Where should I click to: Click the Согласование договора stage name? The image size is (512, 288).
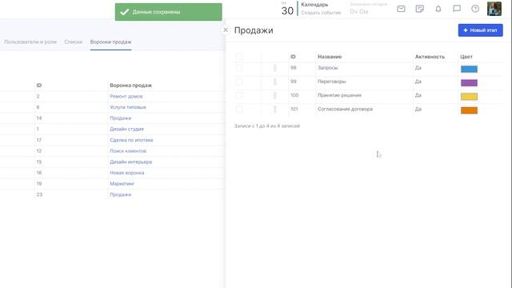(345, 109)
